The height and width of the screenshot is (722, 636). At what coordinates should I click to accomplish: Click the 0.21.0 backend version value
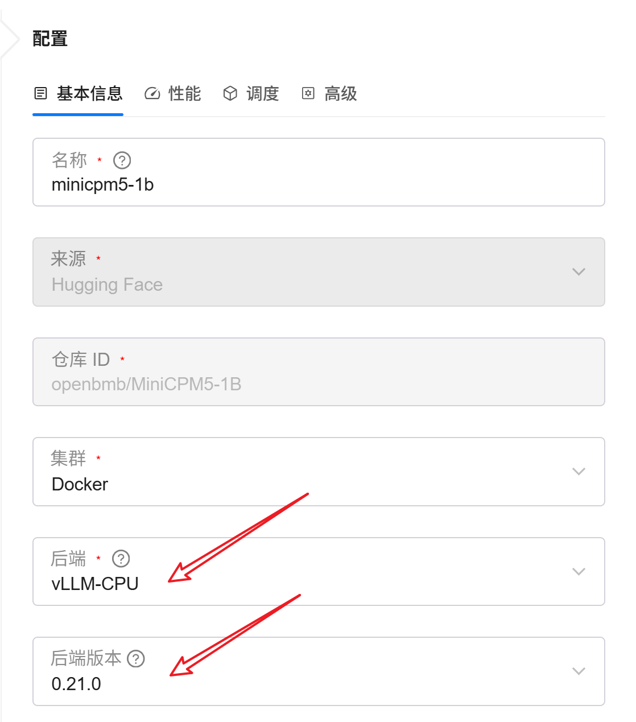pos(76,684)
